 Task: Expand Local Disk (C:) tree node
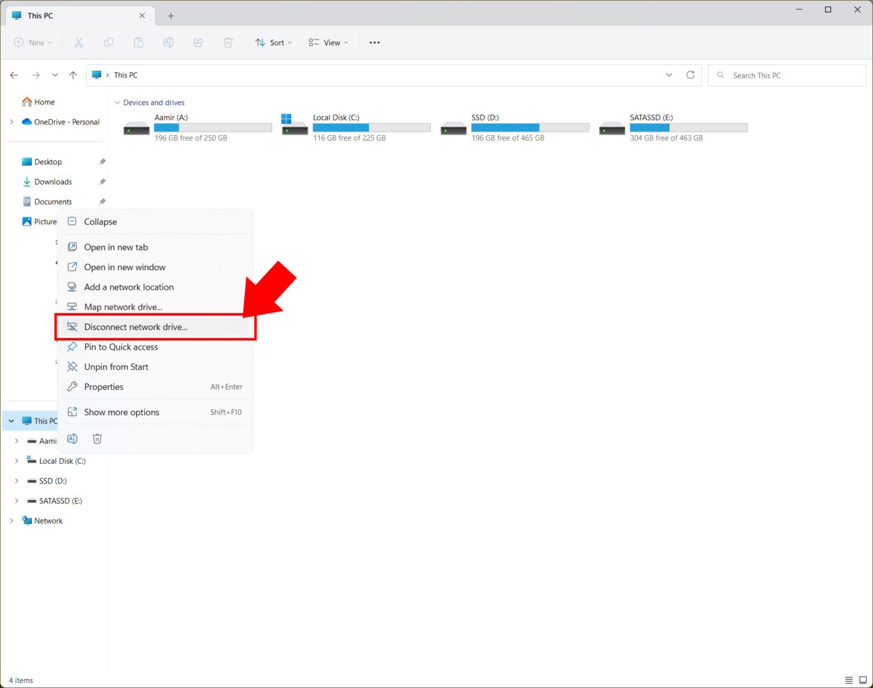17,461
